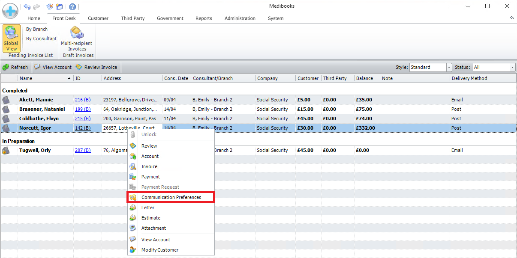Select Payment in the context menu
The width and height of the screenshot is (517, 258).
[150, 177]
